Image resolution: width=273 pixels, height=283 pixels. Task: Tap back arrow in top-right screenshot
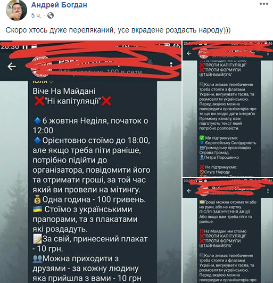189,53
